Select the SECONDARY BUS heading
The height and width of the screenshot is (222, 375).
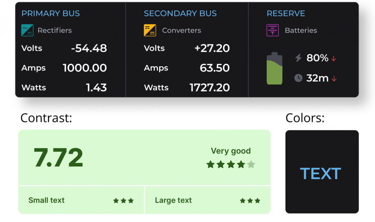pos(180,13)
